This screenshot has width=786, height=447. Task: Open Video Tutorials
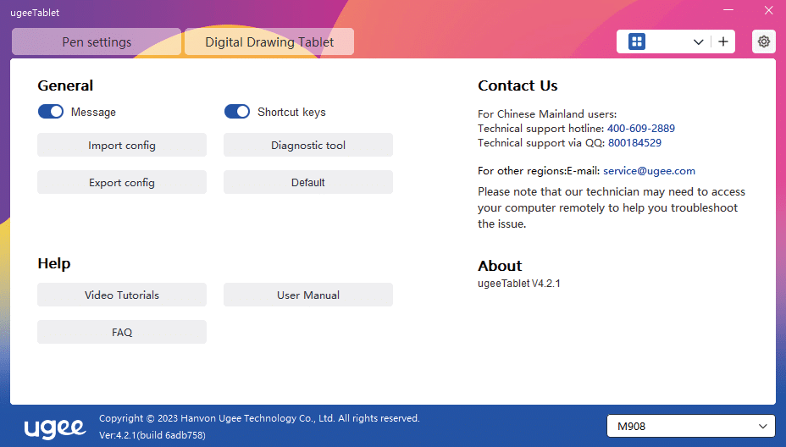tap(122, 295)
